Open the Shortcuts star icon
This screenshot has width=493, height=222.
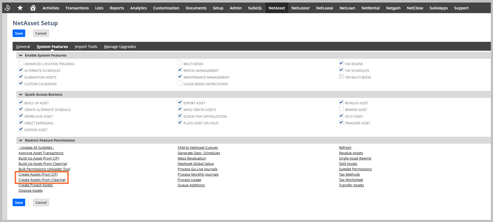pyautogui.click(x=20, y=8)
